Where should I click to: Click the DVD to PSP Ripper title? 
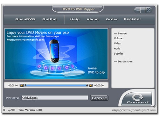[x=79, y=9]
